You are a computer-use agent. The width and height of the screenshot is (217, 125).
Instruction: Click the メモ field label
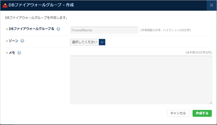[12, 53]
